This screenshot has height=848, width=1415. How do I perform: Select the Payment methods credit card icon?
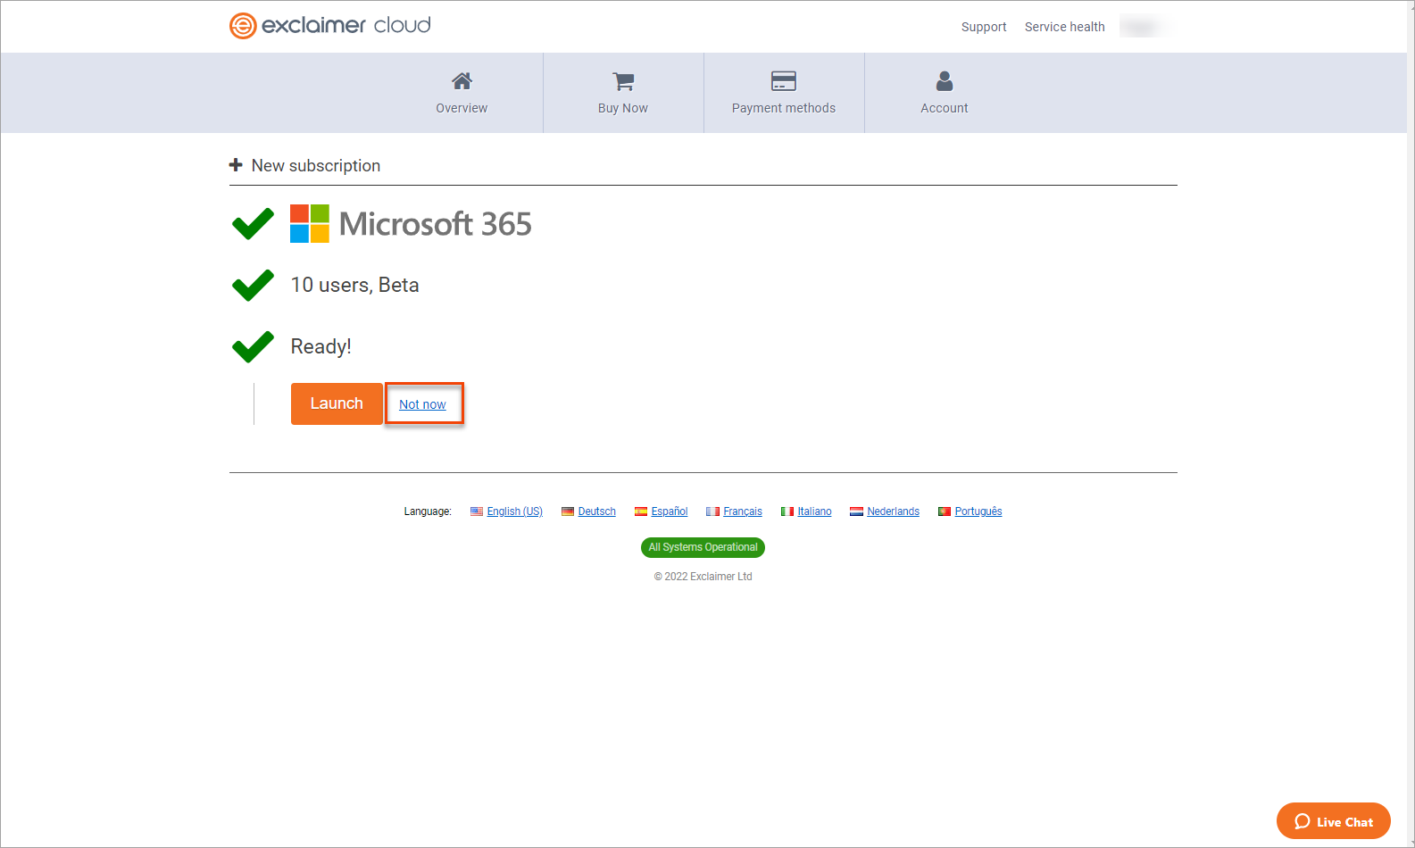(x=783, y=81)
